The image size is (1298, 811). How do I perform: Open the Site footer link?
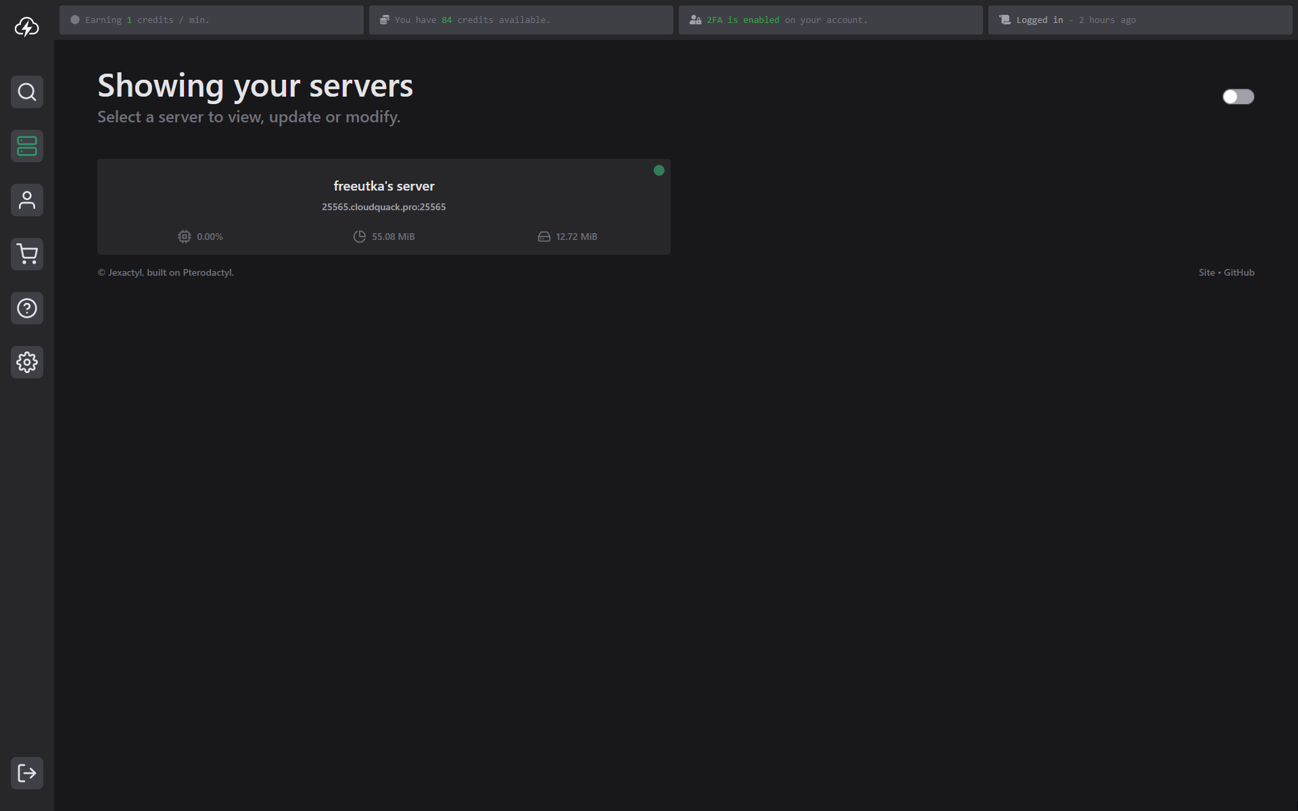coord(1207,272)
